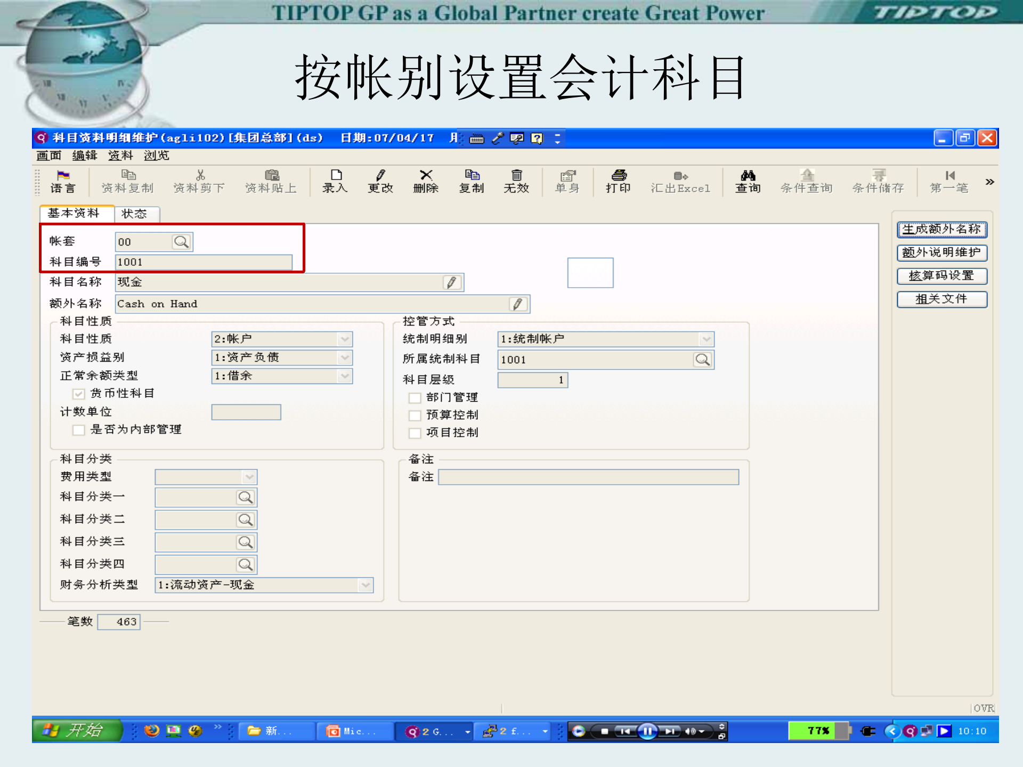Click the 删除 (delete) icon
The image size is (1023, 767).
point(426,181)
